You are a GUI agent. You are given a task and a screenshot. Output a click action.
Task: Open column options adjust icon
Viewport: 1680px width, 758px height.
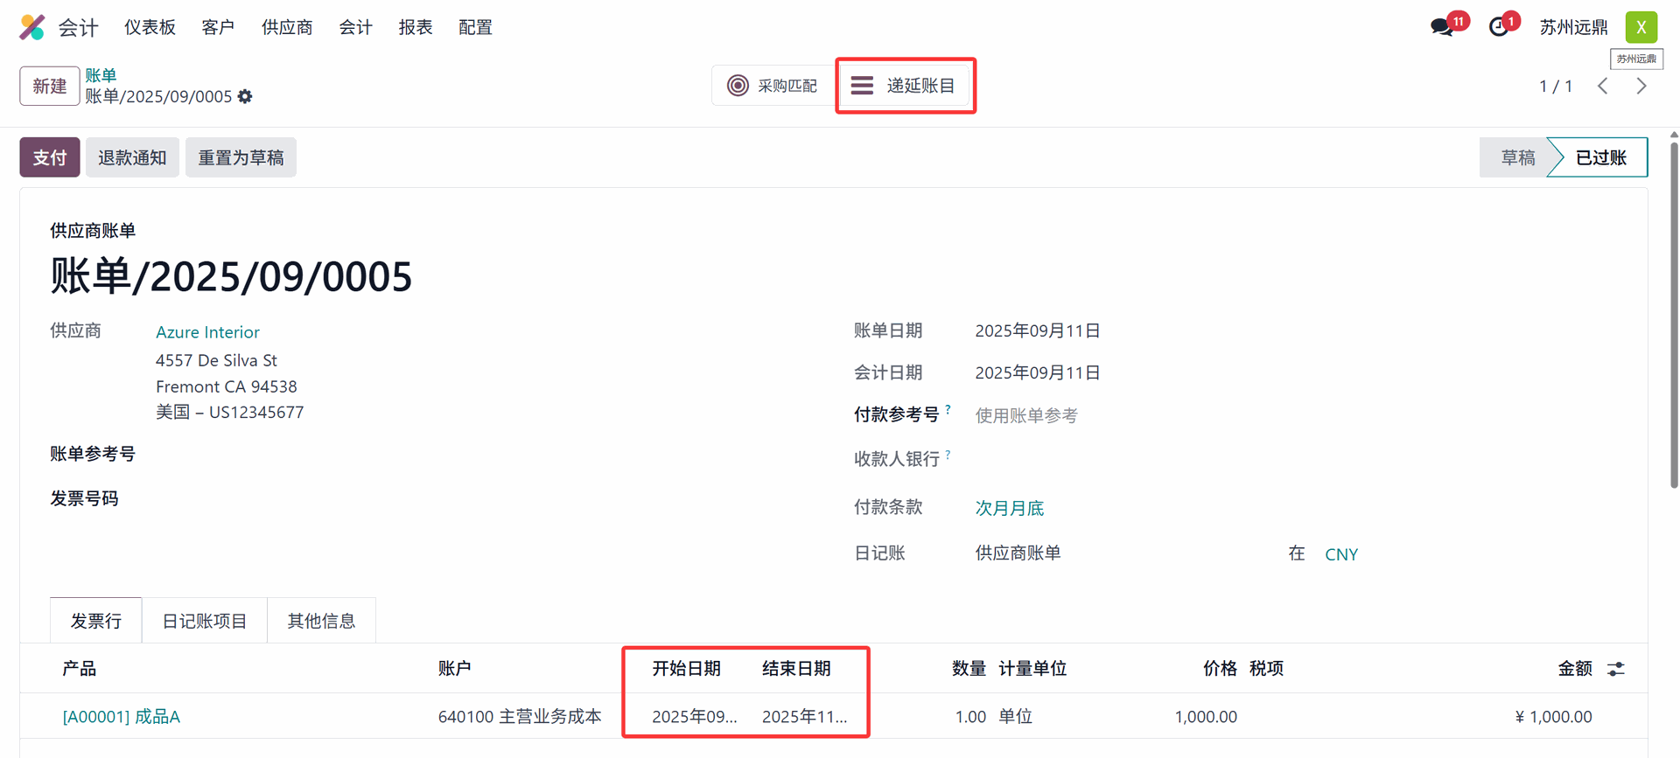point(1616,669)
